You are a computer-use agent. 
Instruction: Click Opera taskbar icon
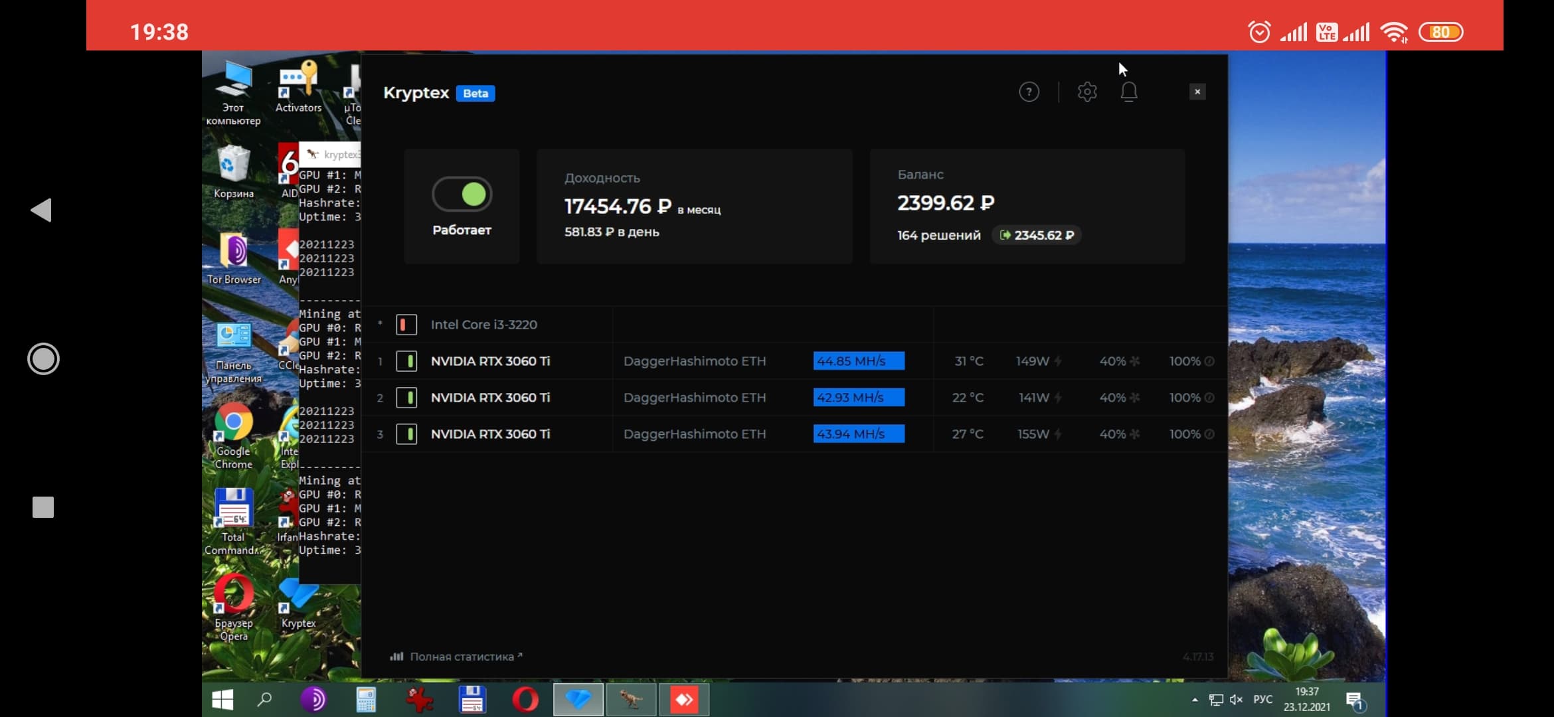525,700
